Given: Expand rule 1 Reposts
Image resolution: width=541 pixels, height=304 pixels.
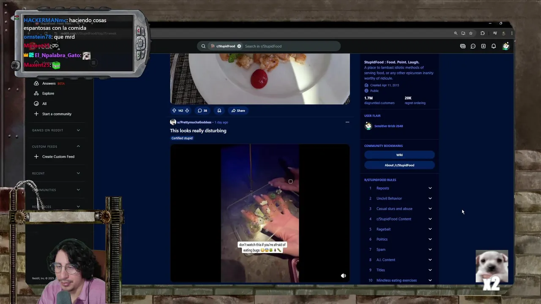Looking at the screenshot, I should (430, 188).
